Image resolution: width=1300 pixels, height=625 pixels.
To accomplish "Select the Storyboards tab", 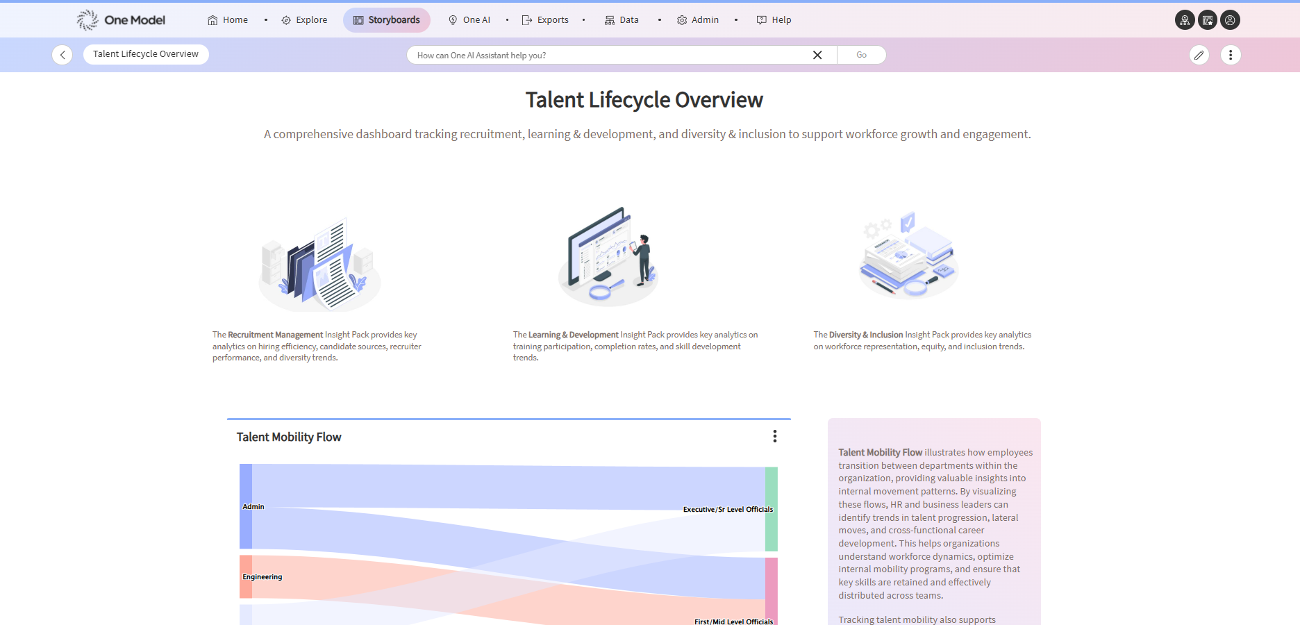I will pyautogui.click(x=387, y=20).
